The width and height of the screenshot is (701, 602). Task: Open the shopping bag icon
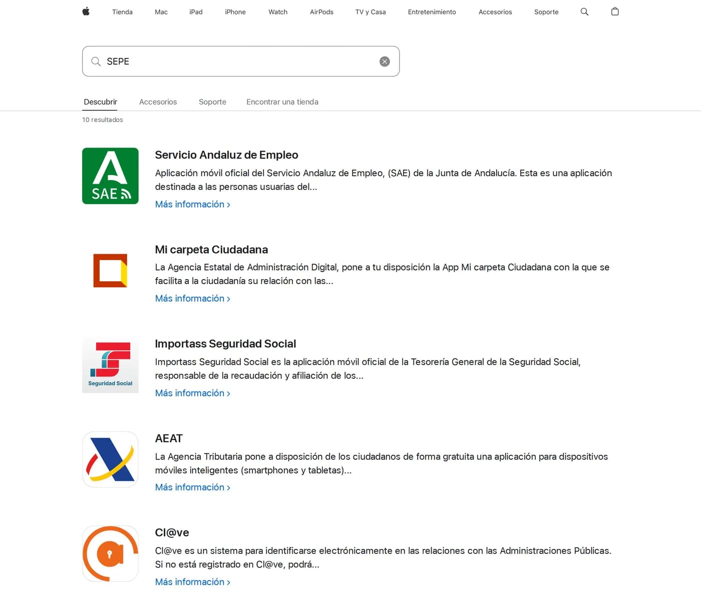click(x=615, y=12)
